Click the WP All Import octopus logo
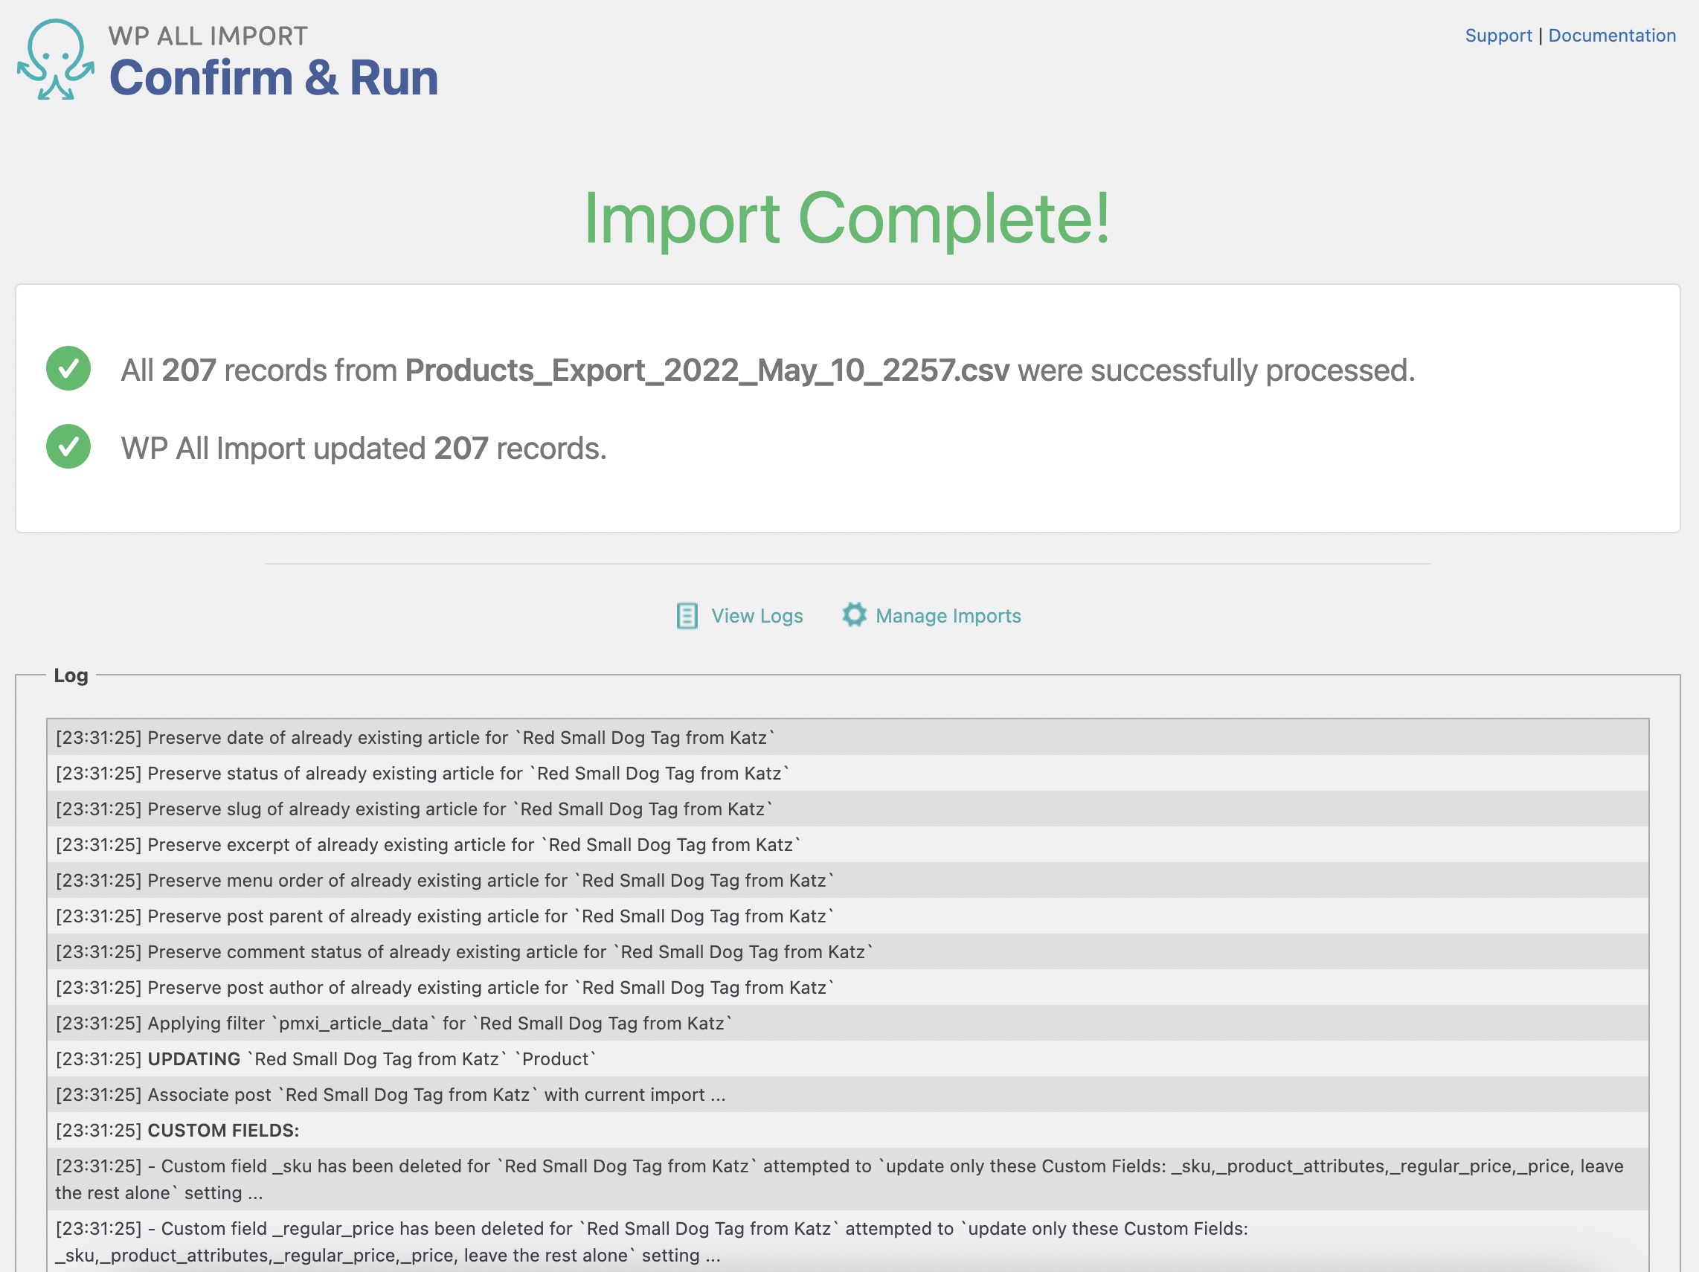The width and height of the screenshot is (1699, 1272). point(55,60)
